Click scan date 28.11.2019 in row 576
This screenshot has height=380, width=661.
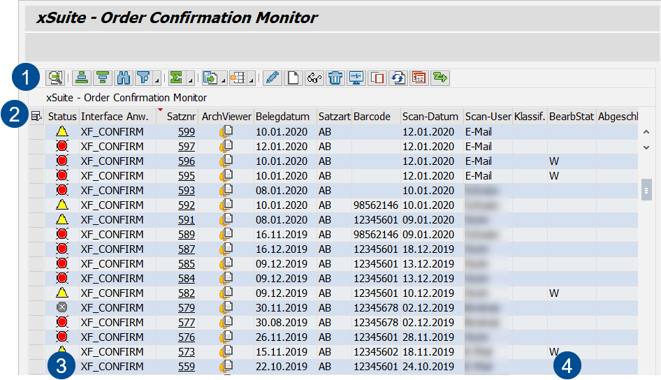428,337
